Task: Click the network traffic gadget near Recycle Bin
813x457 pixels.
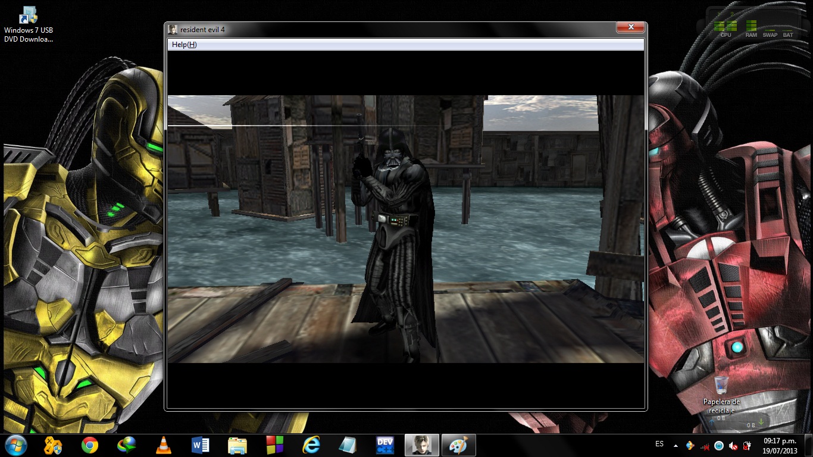Action: point(736,422)
